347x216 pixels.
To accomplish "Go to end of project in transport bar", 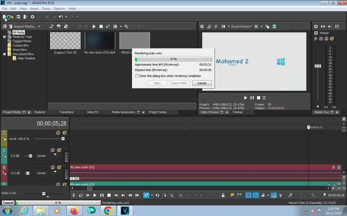I will point(123,195).
